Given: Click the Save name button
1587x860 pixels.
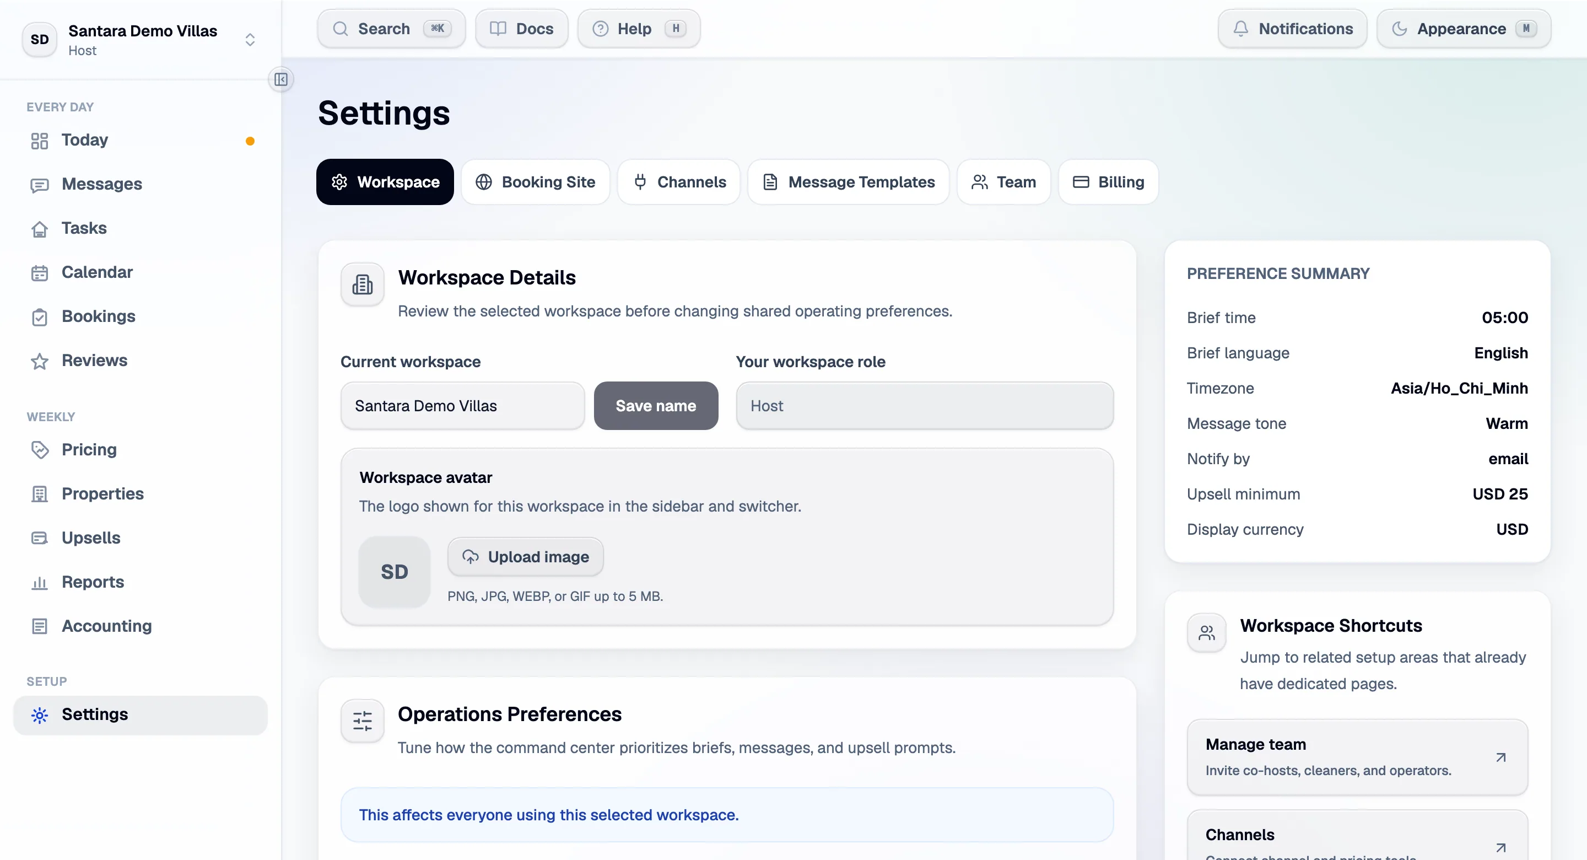Looking at the screenshot, I should [x=656, y=406].
